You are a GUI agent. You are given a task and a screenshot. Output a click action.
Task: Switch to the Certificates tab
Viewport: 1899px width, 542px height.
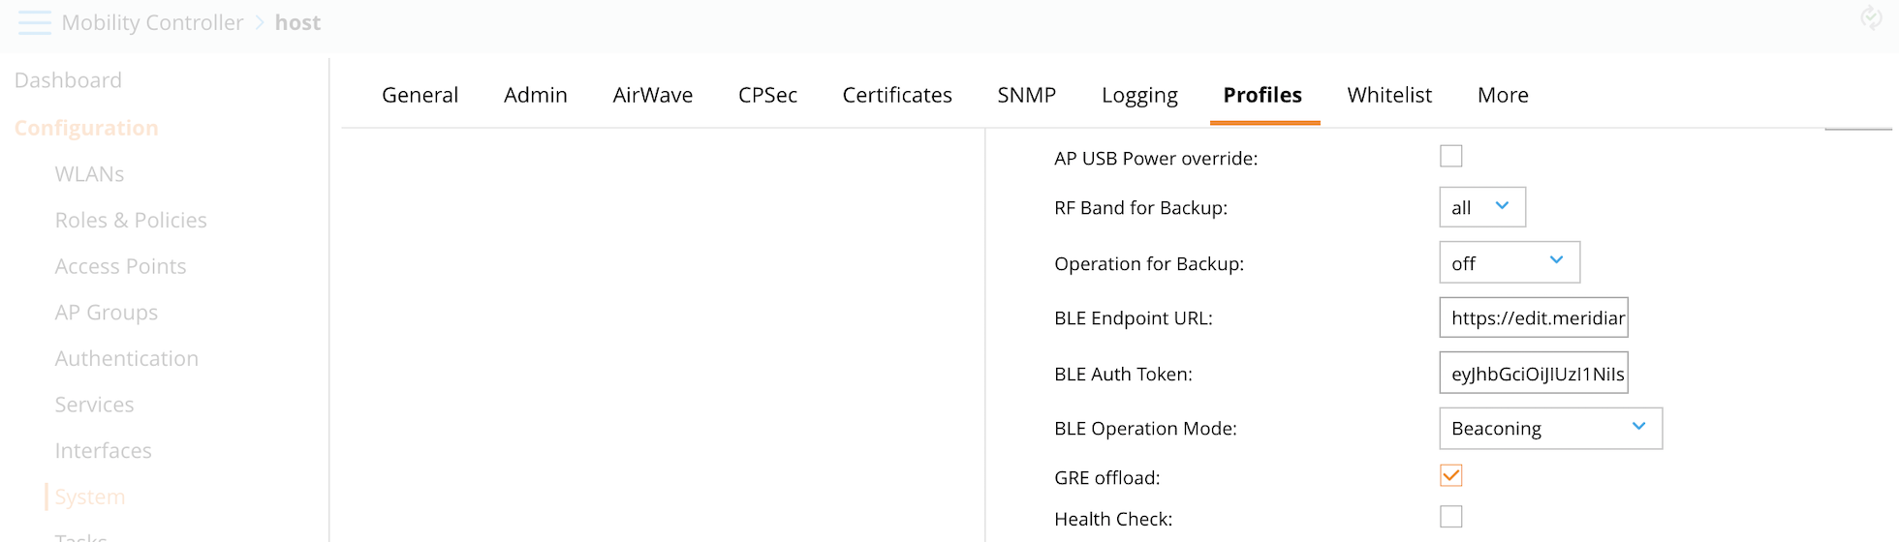pyautogui.click(x=897, y=95)
